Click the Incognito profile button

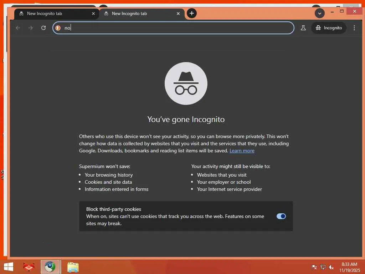coord(329,28)
